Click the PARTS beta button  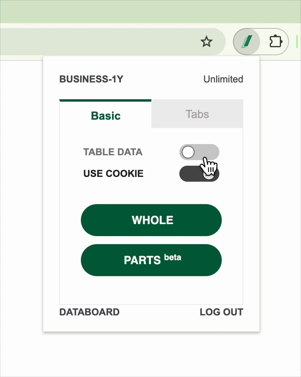[x=151, y=260]
